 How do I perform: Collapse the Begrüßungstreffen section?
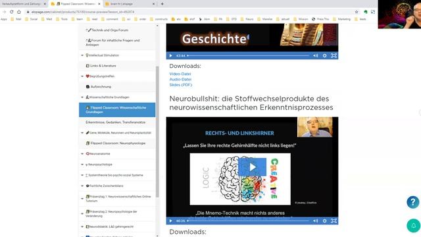(82, 76)
